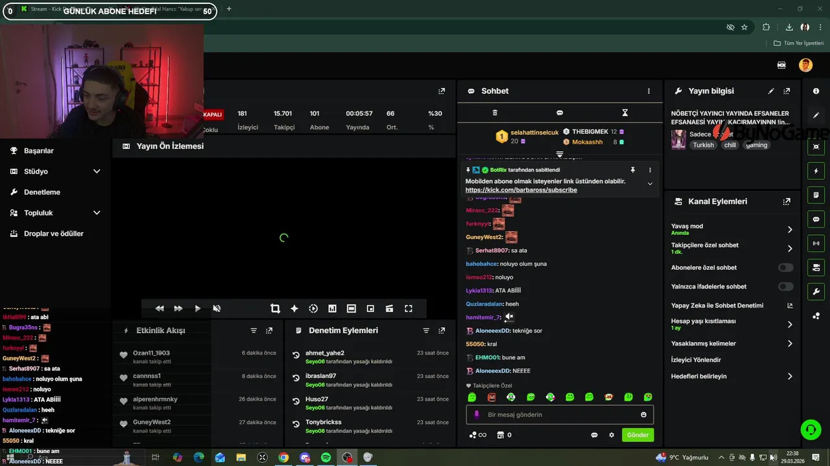Enable picture-in-picture in preview toolbar

point(370,309)
